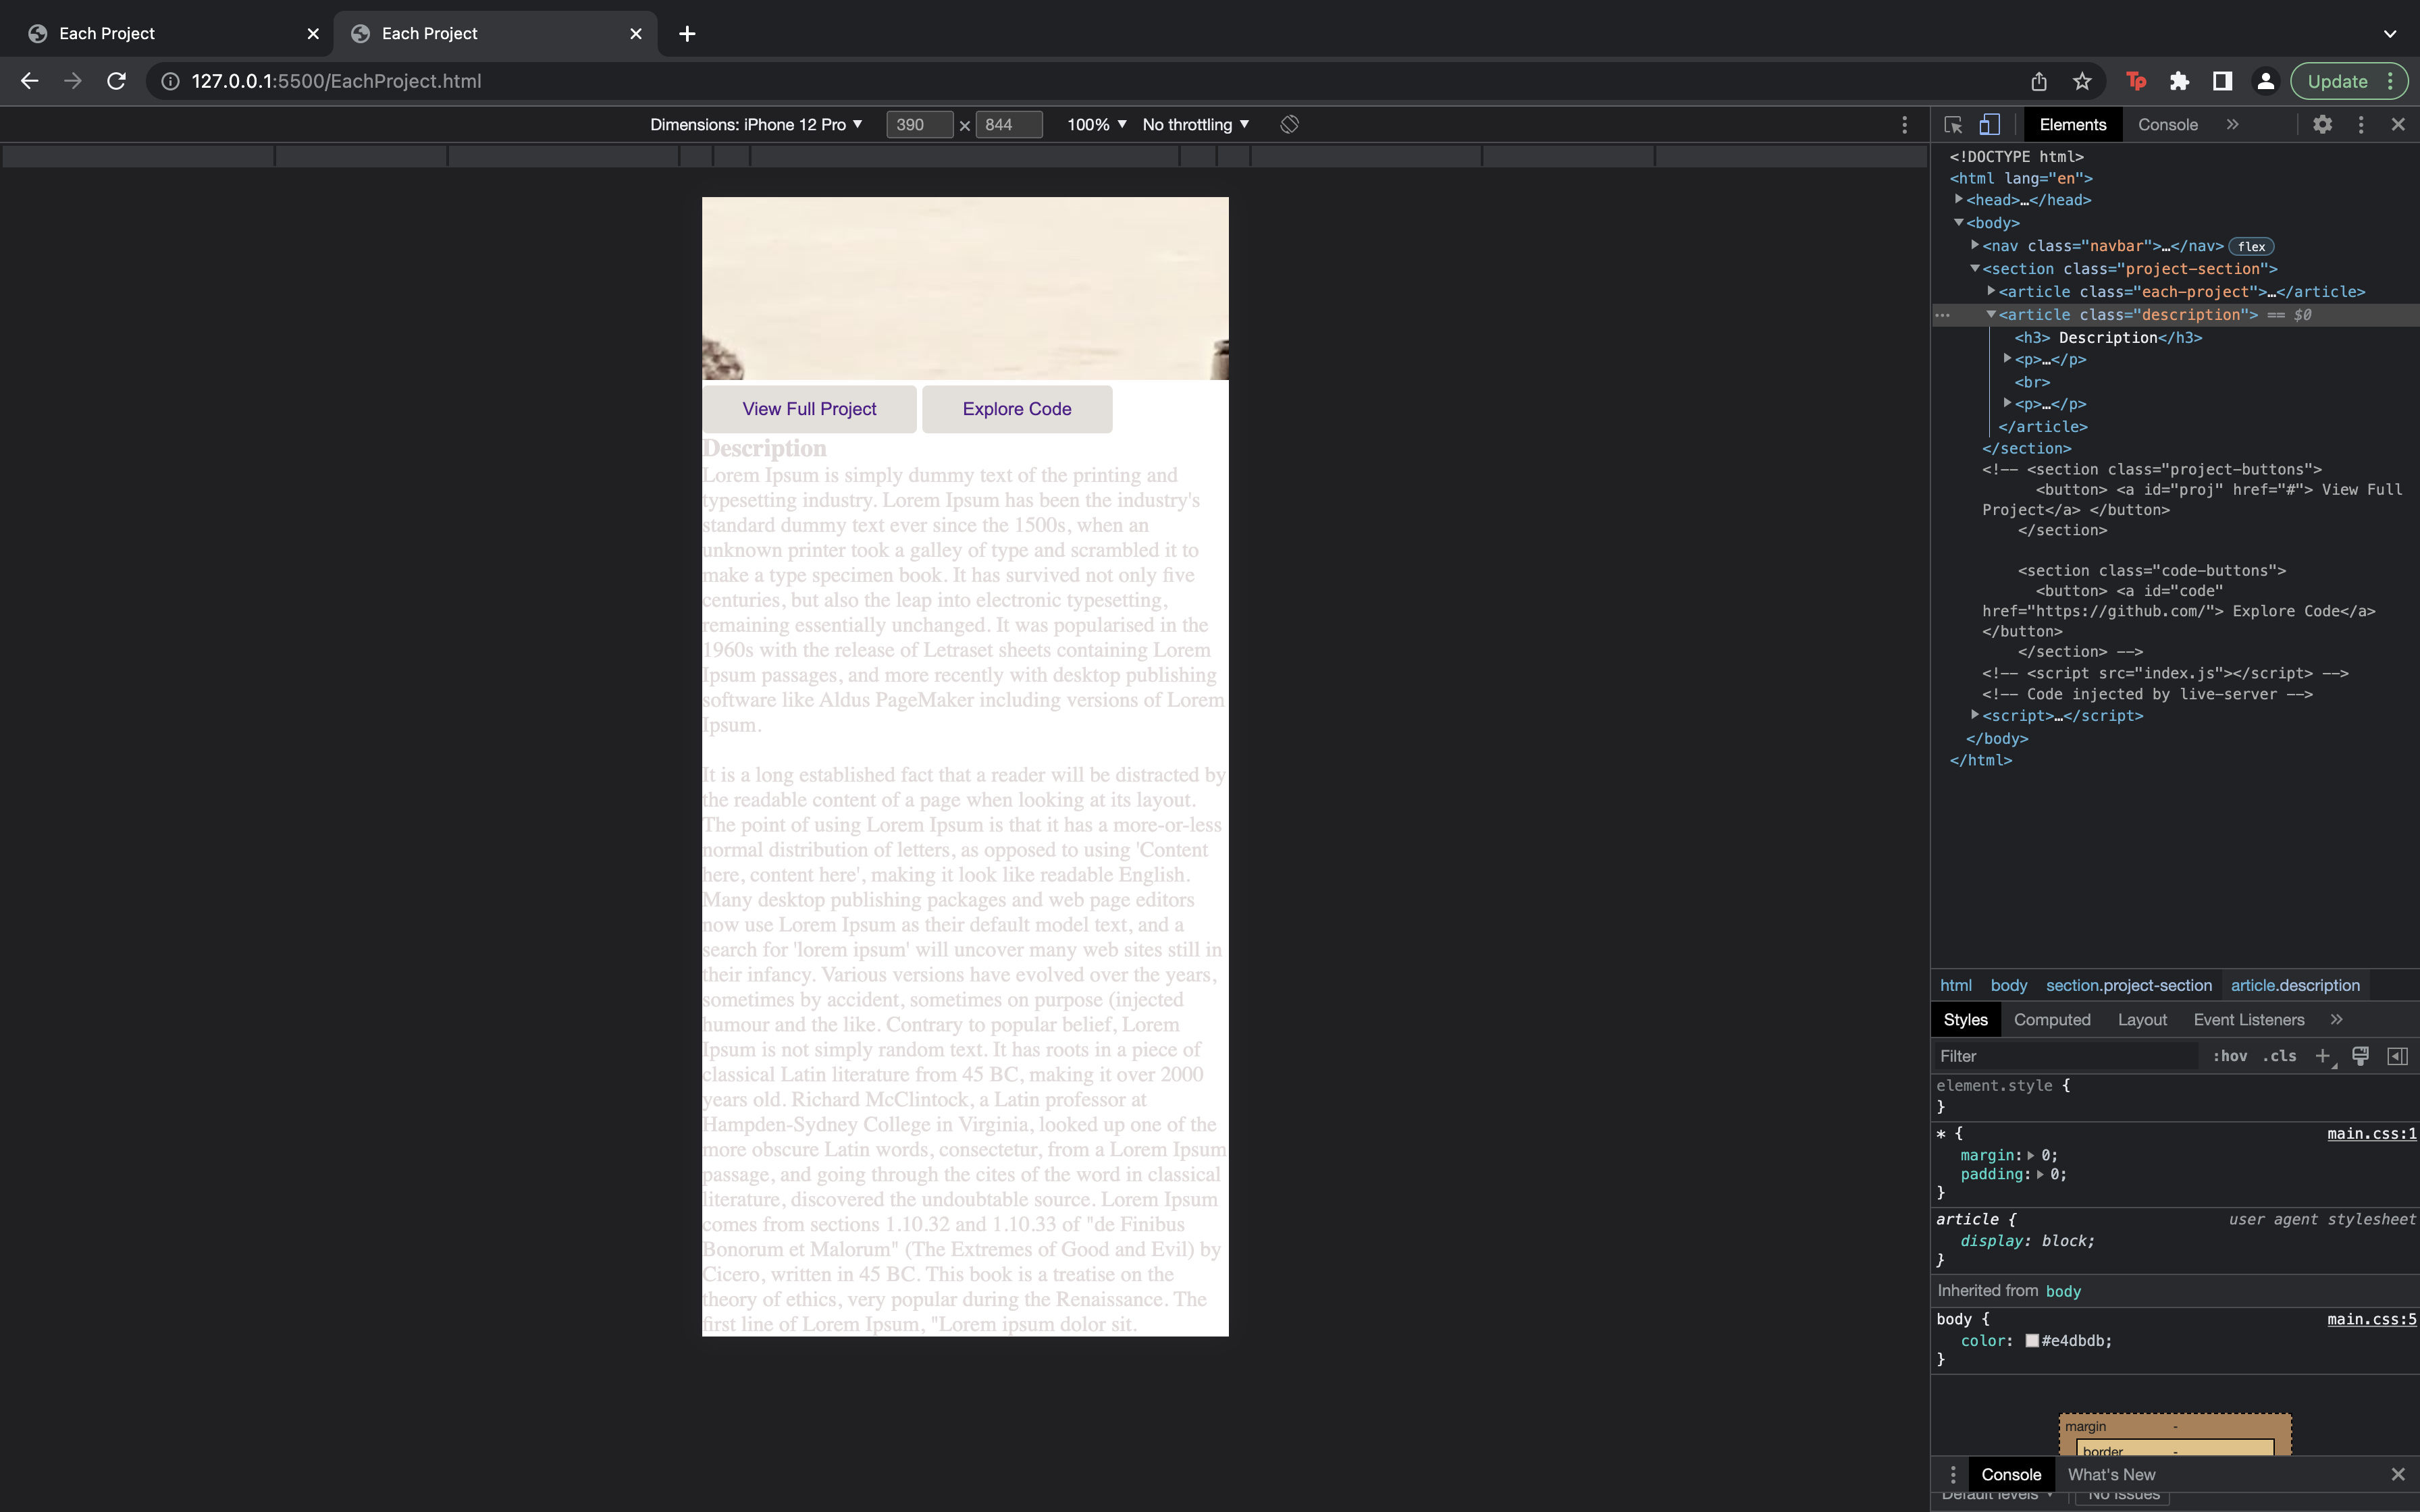Open the browser extensions puzzle icon

click(x=2179, y=81)
